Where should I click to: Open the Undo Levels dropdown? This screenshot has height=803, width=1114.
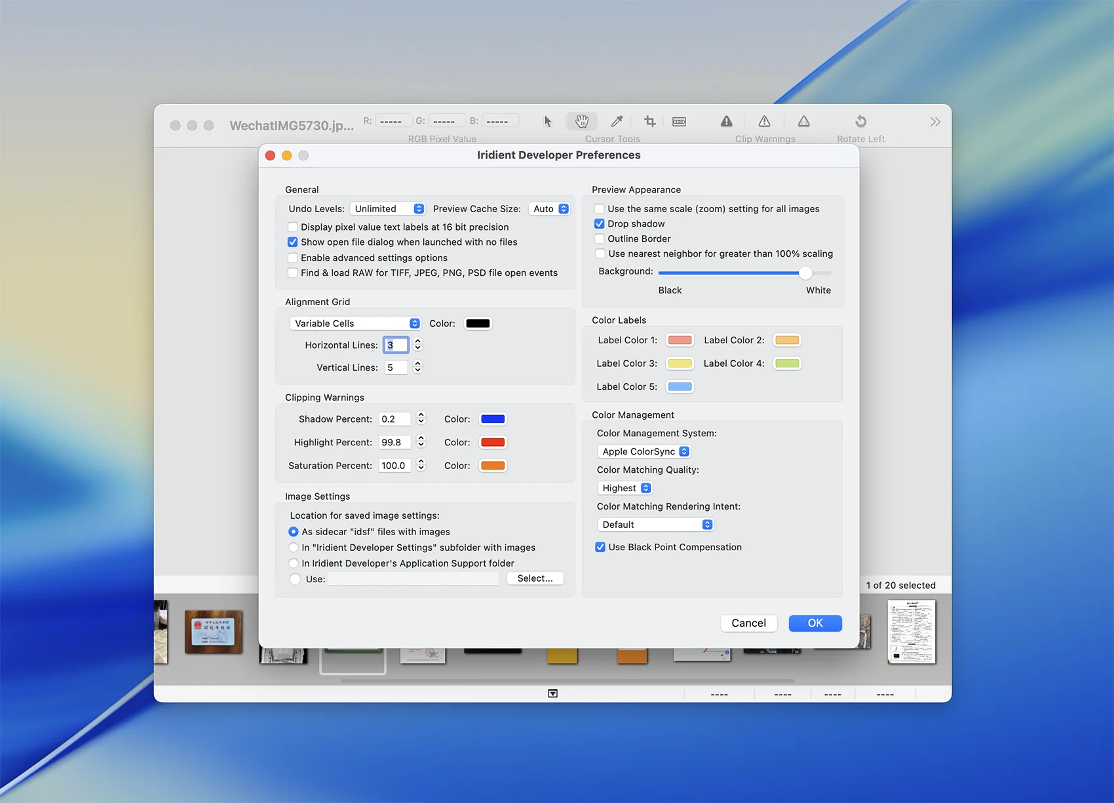coord(388,209)
